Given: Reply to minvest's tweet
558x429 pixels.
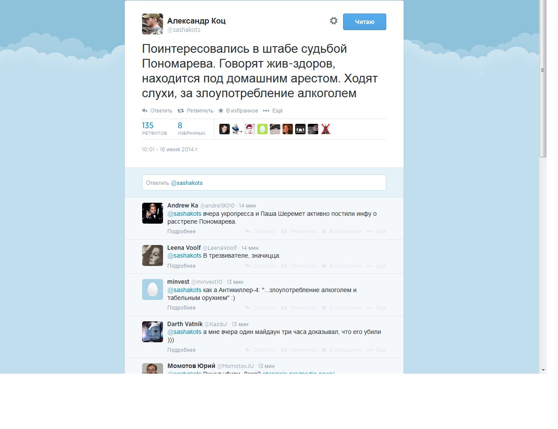Looking at the screenshot, I should click(x=261, y=308).
